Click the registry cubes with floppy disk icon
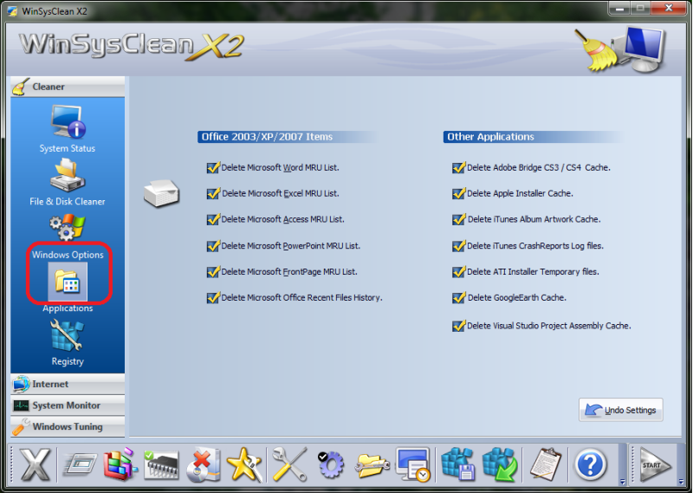This screenshot has height=493, width=693. point(458,464)
